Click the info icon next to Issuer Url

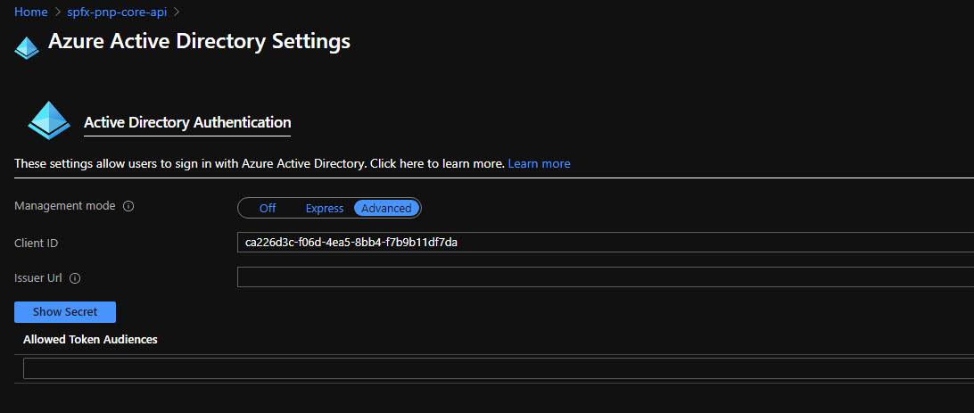tap(75, 278)
